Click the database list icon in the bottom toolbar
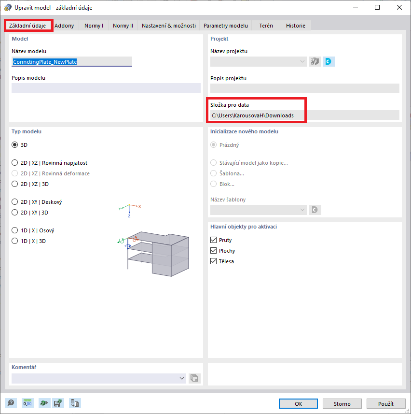This screenshot has height=414, width=411. coord(75,403)
